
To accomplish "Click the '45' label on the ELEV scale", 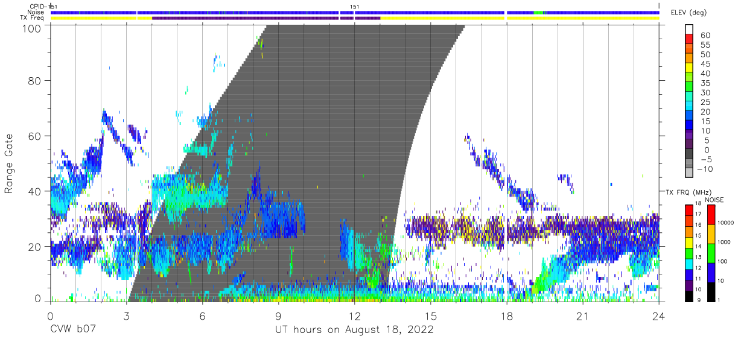I will (x=705, y=65).
